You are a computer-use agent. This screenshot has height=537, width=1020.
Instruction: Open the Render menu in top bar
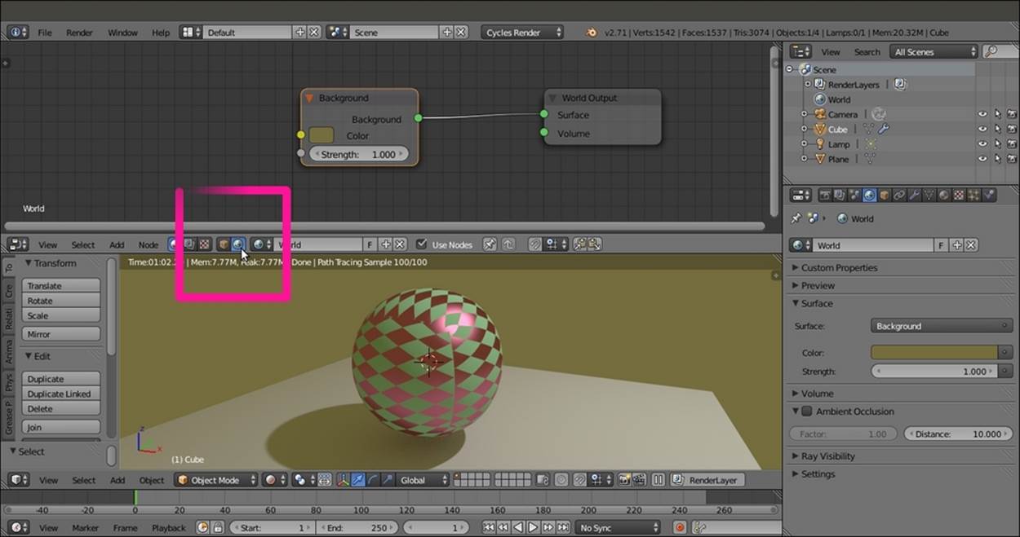click(x=79, y=33)
